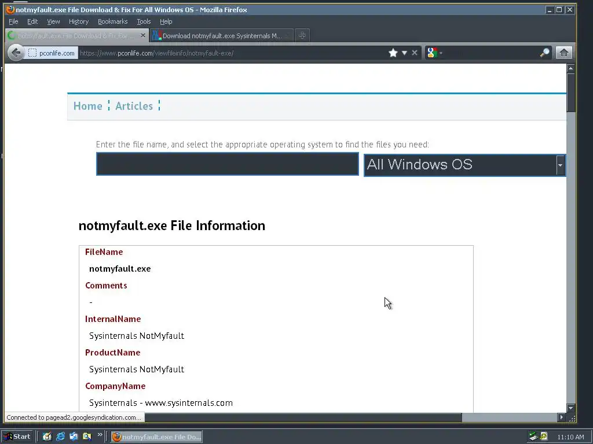Close the notmyfault.exe File Download tab

click(142, 35)
